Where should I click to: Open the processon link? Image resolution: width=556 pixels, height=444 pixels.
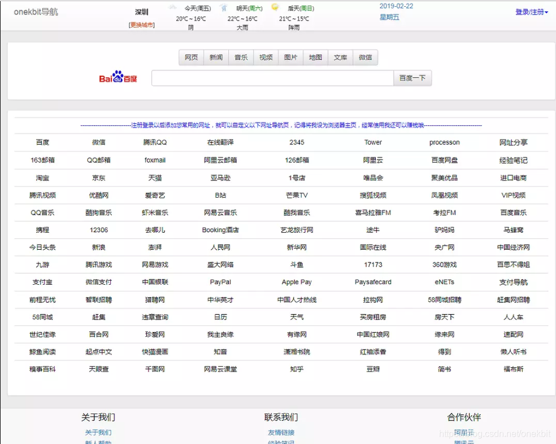tap(444, 142)
